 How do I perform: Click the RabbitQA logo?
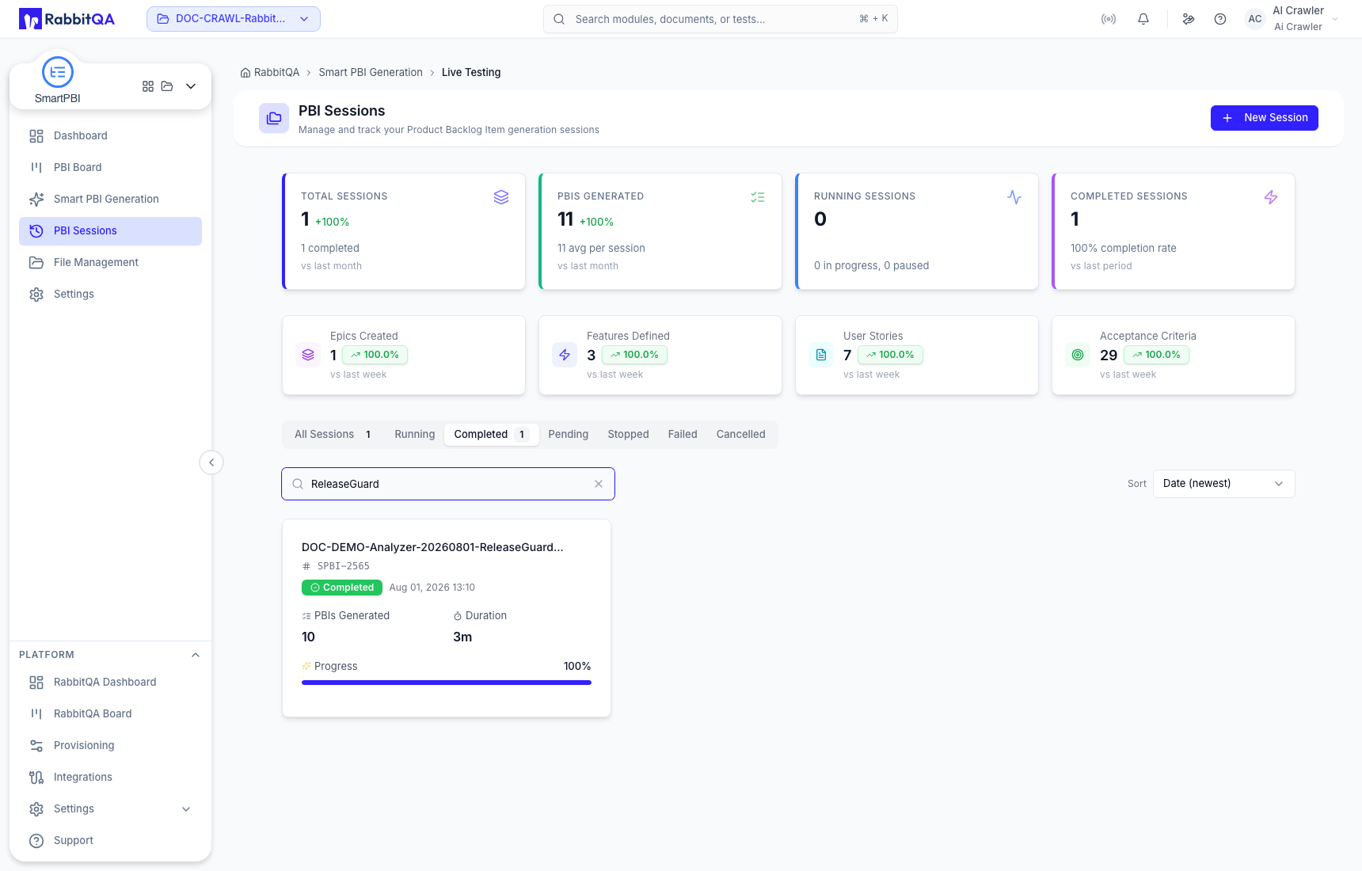[67, 19]
